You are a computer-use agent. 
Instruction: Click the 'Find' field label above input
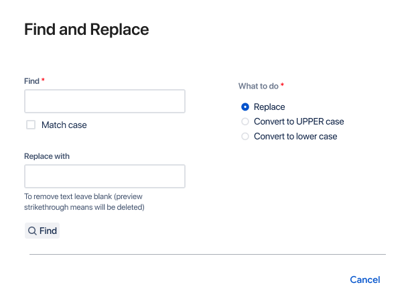coord(31,81)
